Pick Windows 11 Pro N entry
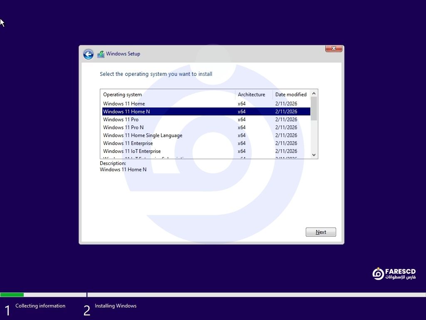Image resolution: width=426 pixels, height=320 pixels. click(123, 127)
